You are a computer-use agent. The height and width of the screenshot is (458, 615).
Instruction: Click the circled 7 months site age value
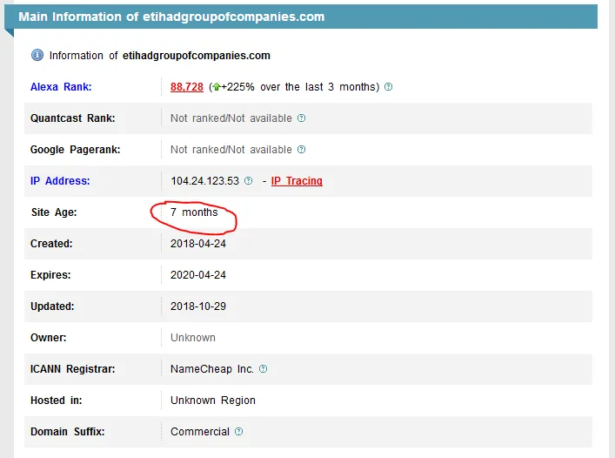pyautogui.click(x=194, y=212)
